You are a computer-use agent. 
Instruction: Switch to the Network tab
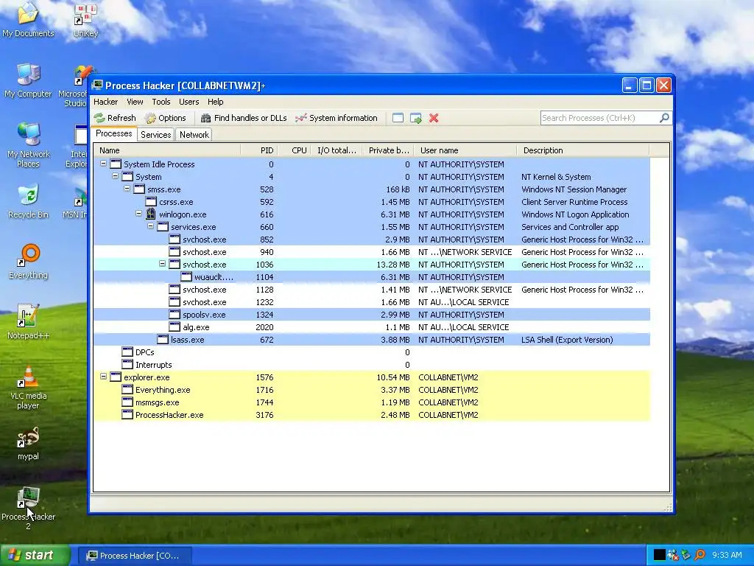click(x=194, y=135)
